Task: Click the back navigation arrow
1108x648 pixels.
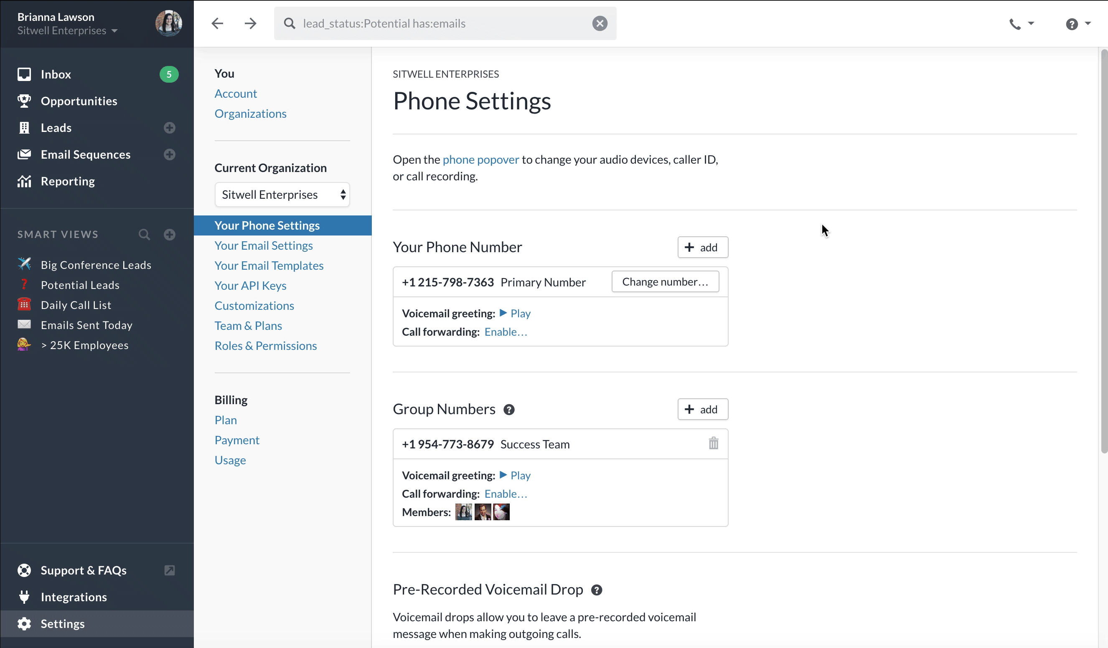Action: tap(217, 23)
